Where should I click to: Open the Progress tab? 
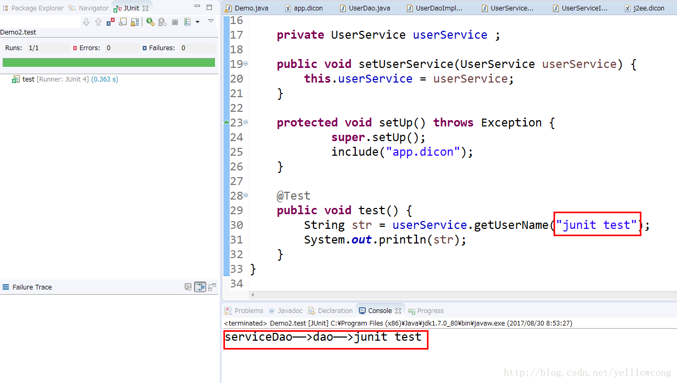[x=426, y=310]
